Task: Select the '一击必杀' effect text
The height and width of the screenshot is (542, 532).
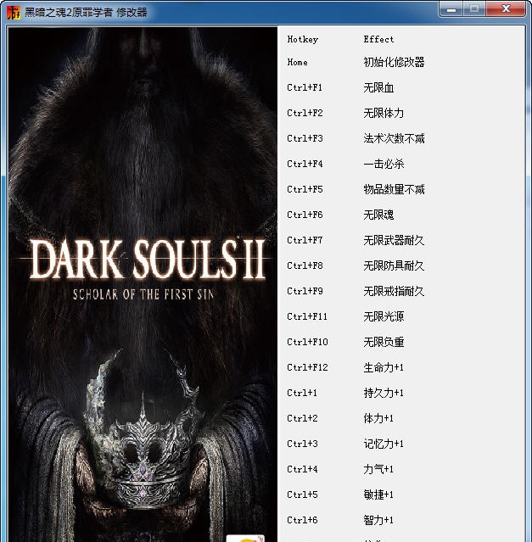Action: tap(384, 164)
